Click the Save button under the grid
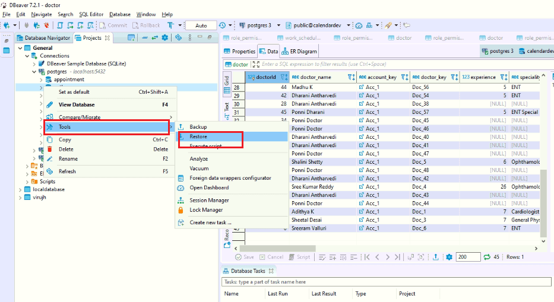 [x=245, y=257]
